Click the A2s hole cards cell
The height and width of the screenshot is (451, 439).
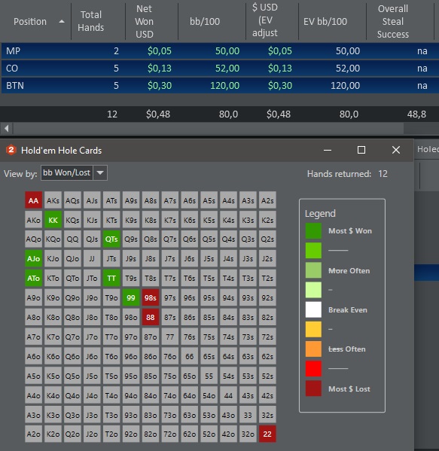(267, 200)
